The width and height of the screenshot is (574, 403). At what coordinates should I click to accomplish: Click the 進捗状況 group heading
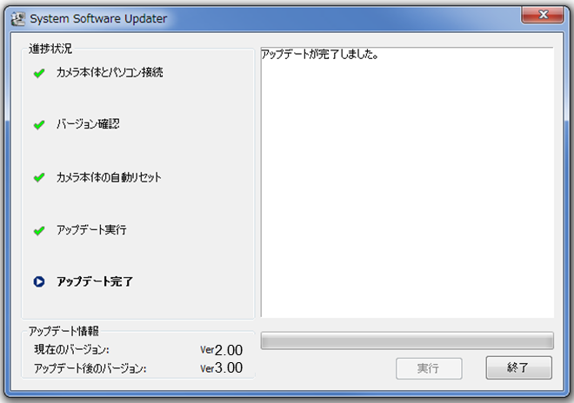[x=50, y=48]
